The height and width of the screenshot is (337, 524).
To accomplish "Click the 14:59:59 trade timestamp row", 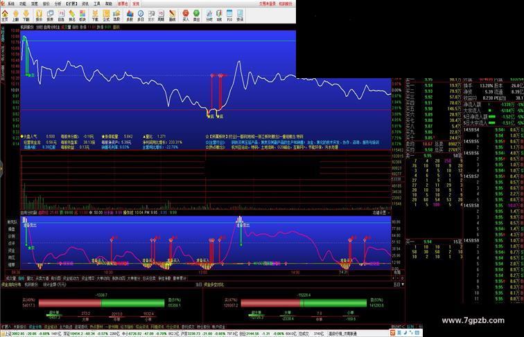I will [x=493, y=240].
